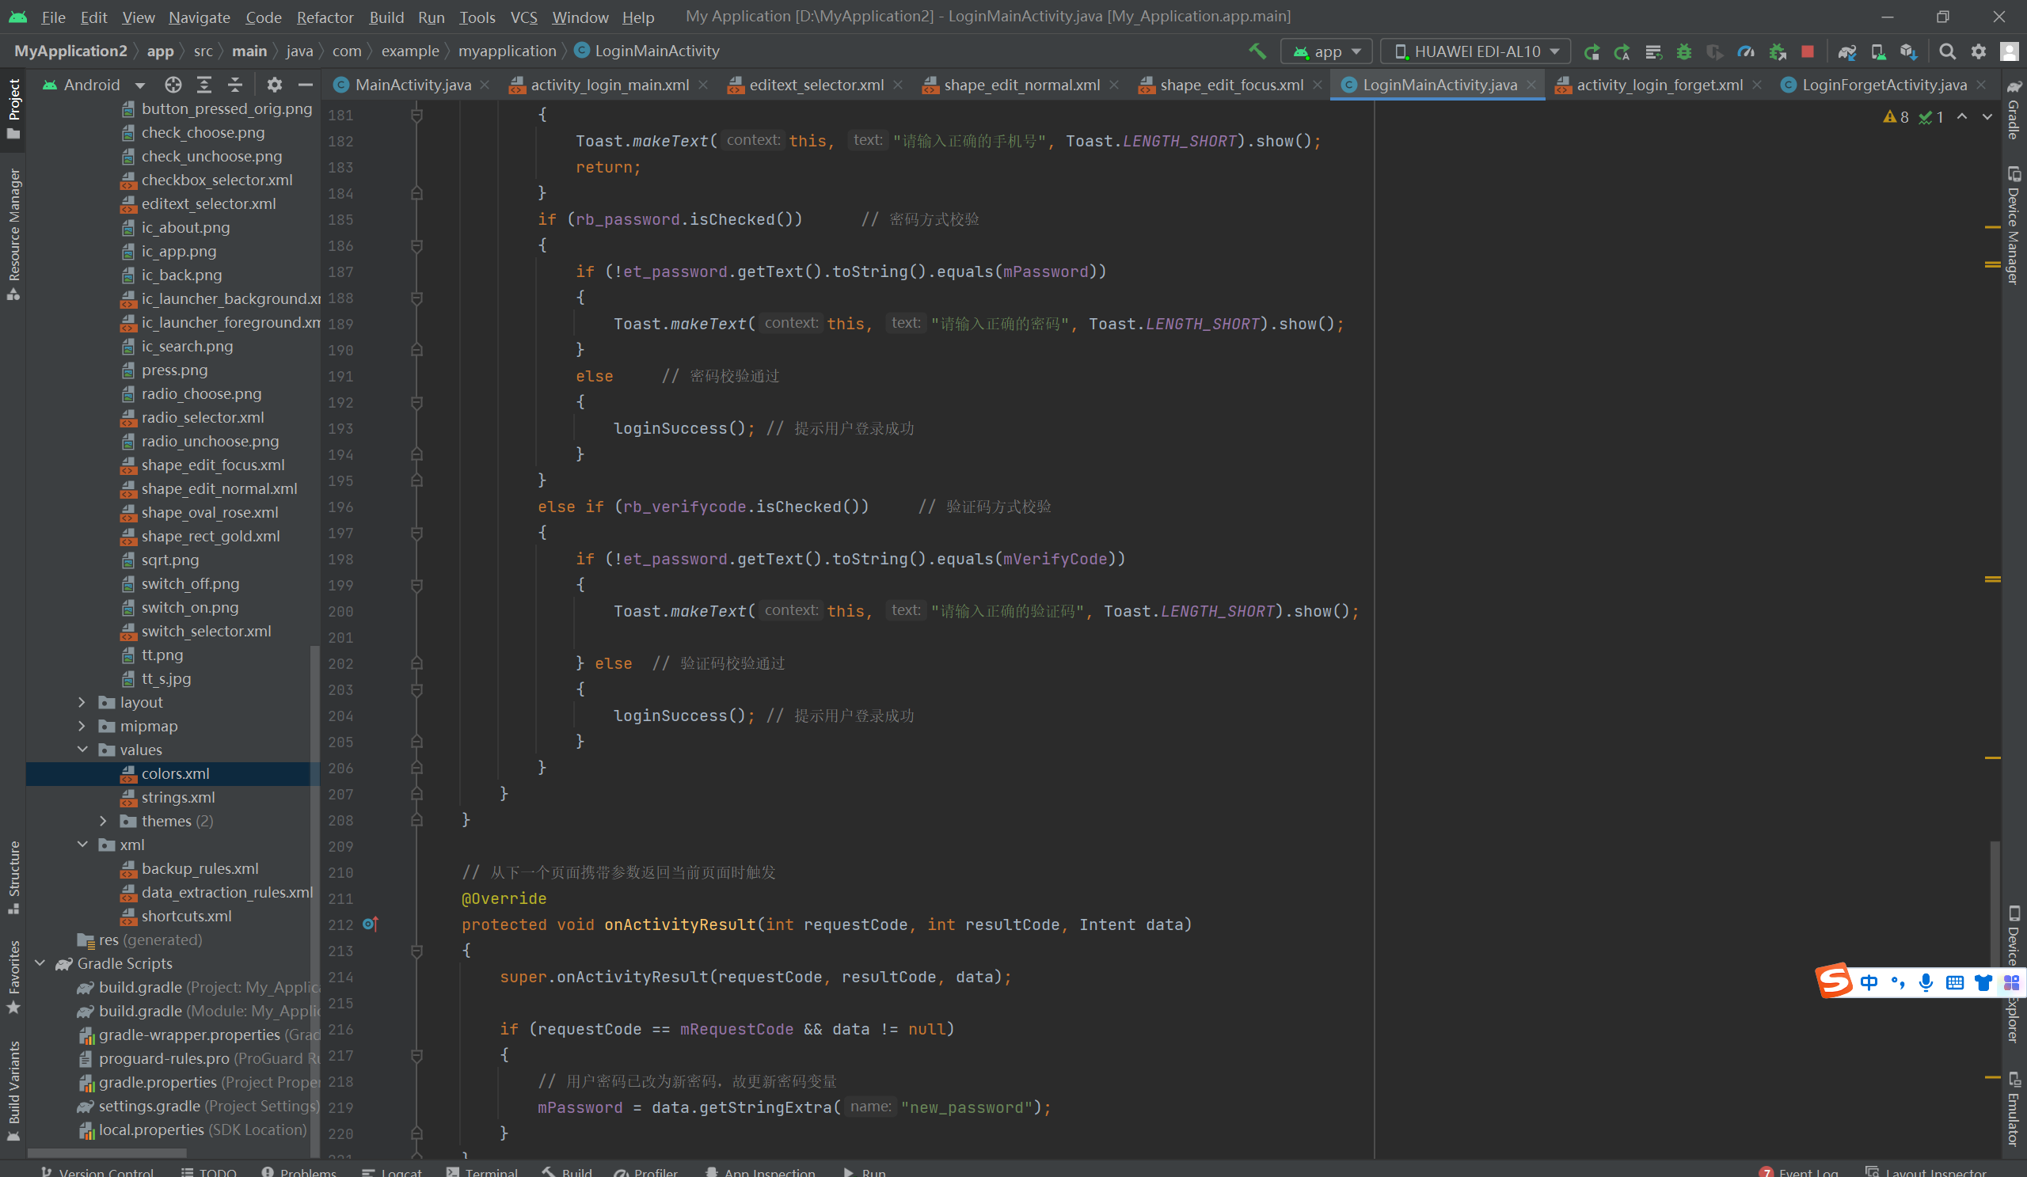This screenshot has height=1177, width=2027.
Task: Toggle Sogou IME Chinese/English mode
Action: tap(1869, 982)
